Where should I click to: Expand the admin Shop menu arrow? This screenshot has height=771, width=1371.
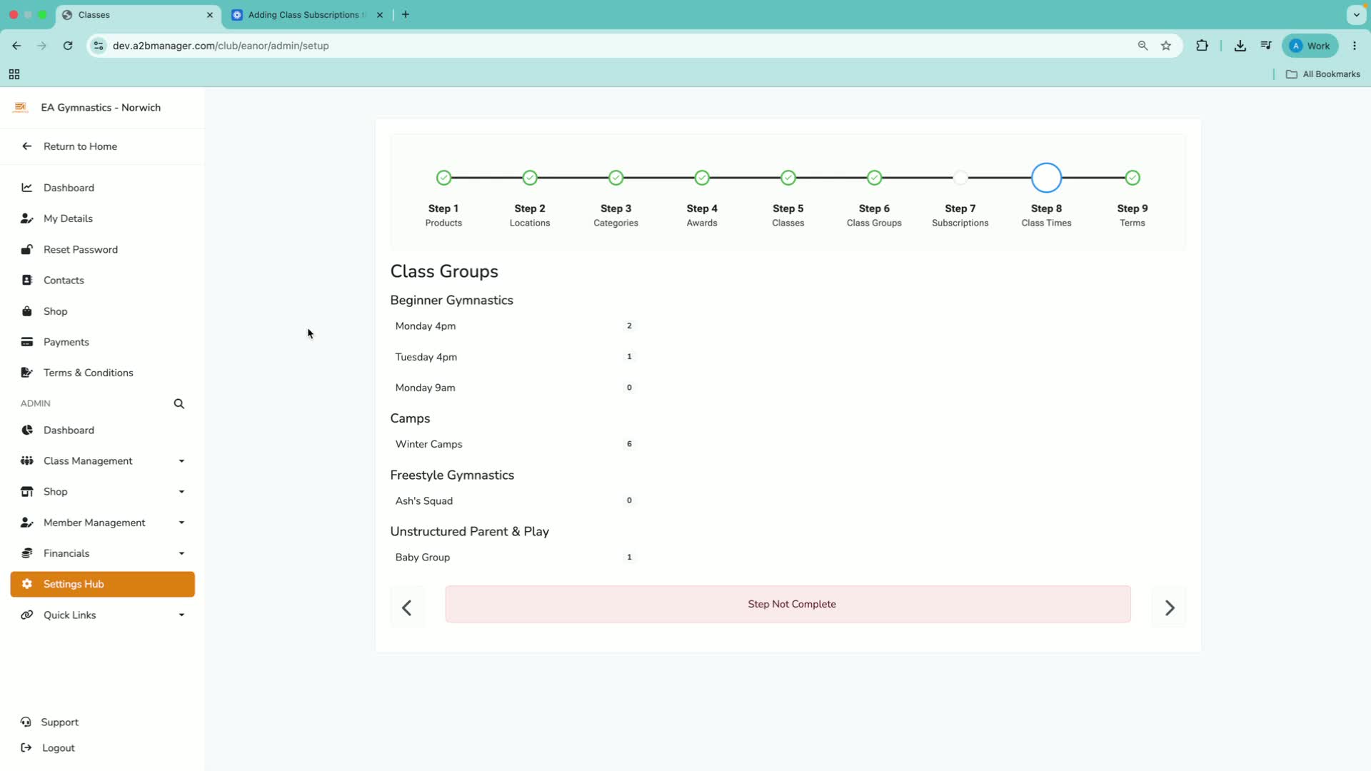(181, 492)
